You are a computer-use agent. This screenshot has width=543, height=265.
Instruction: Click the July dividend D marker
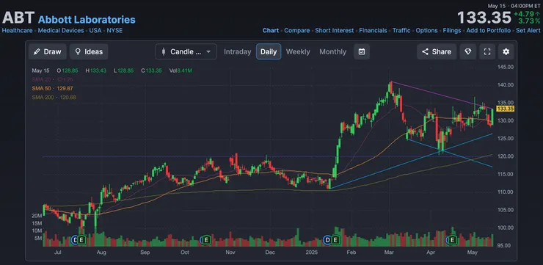(x=75, y=240)
